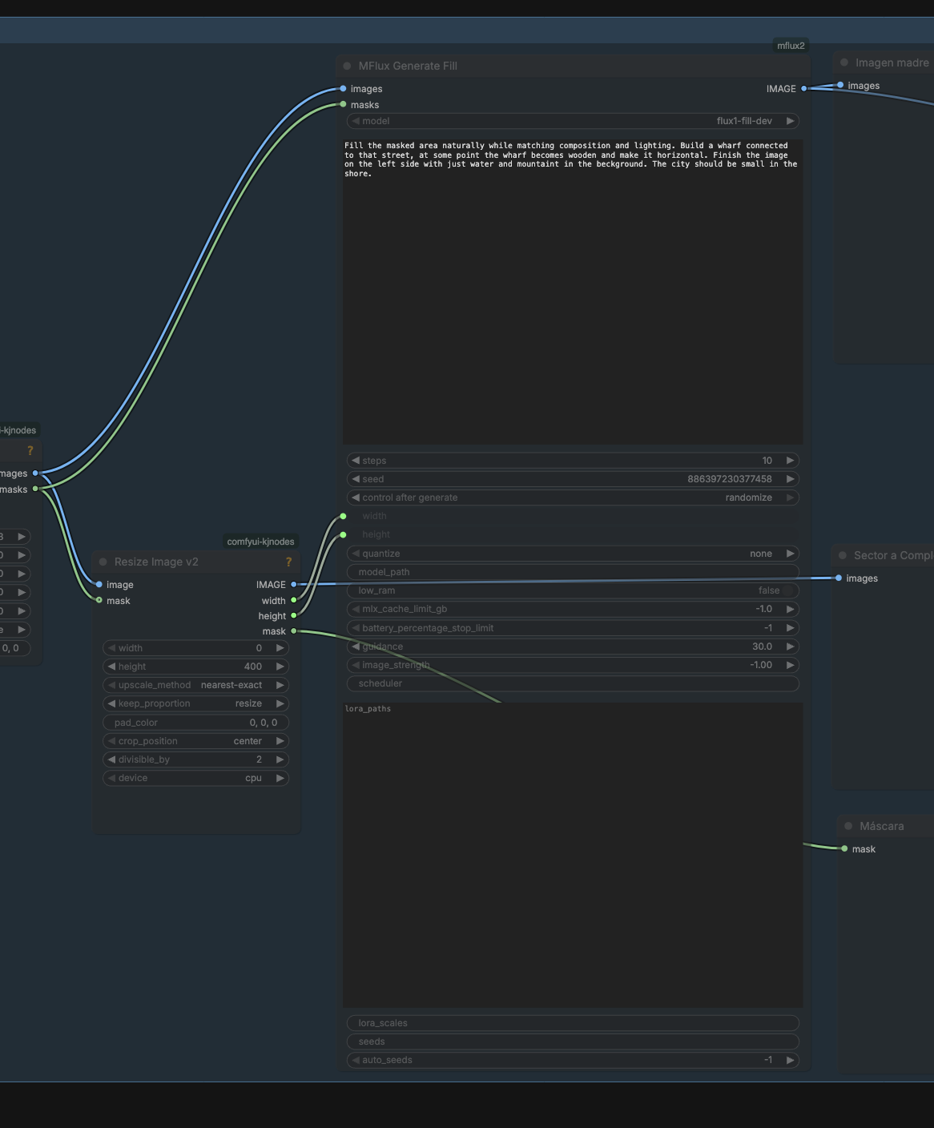Image resolution: width=934 pixels, height=1128 pixels.
Task: Go to previous upscale_method option
Action: 111,685
